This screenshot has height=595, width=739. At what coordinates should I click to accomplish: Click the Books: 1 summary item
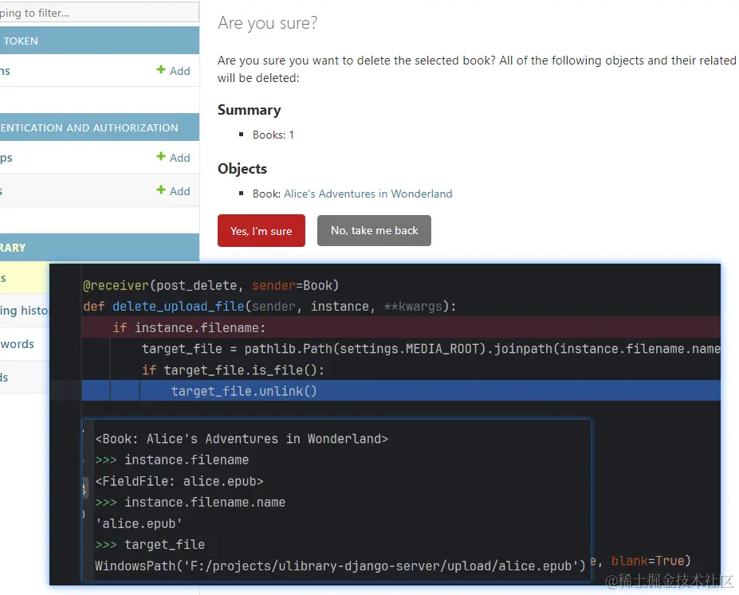pyautogui.click(x=273, y=135)
